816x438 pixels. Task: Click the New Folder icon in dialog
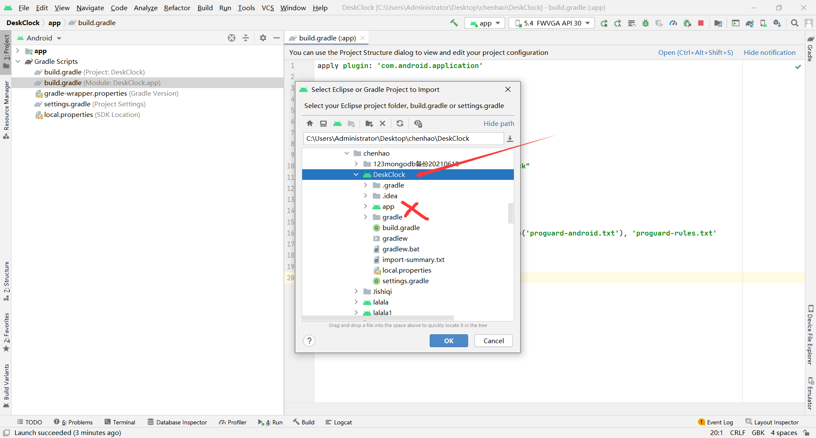coord(369,123)
